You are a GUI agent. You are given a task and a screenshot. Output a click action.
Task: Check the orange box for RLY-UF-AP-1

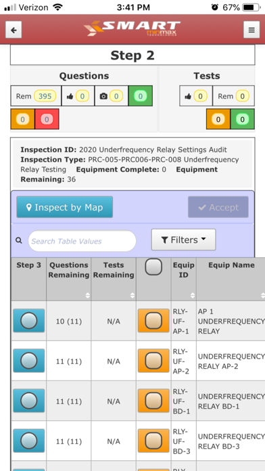pos(153,321)
